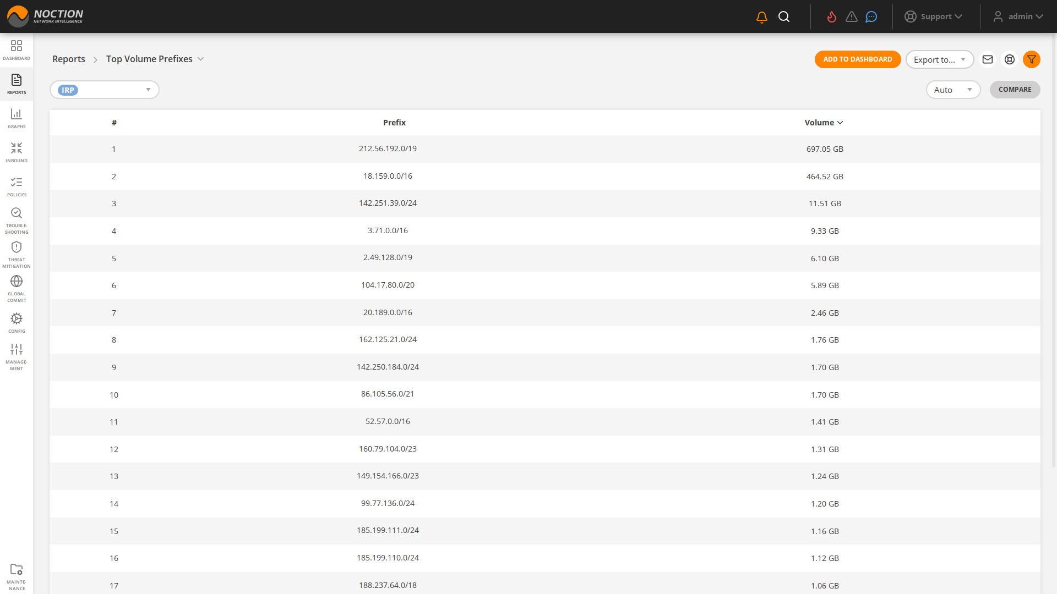Open the Inbound section in the sidebar

[17, 151]
